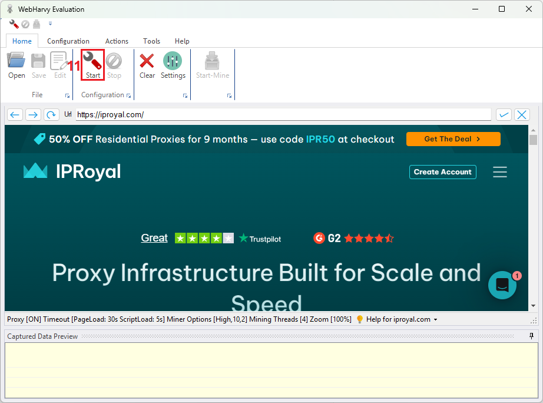Open the Tools ribbon tab
Screen dimensions: 543x403
(x=151, y=41)
